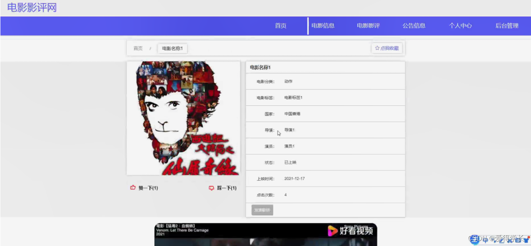Viewport: 531px width, 246px height.
Task: Click the 电影标签： field label
Action: pos(265,98)
